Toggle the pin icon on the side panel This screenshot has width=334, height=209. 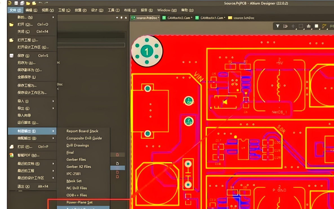[121, 18]
